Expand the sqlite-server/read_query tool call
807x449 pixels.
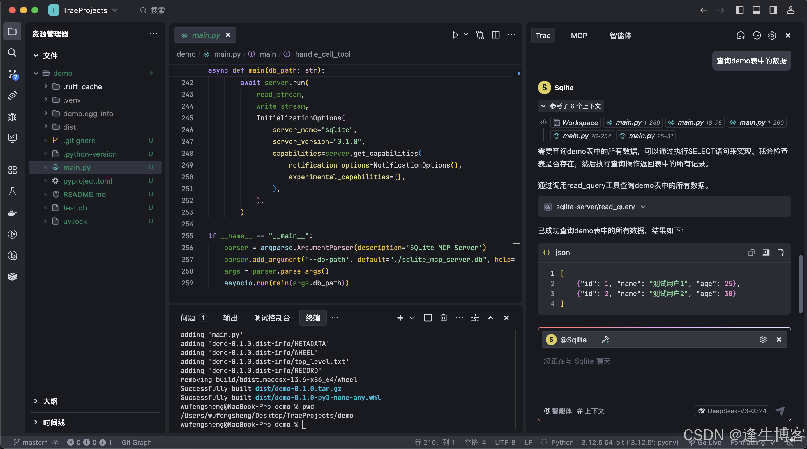tap(643, 207)
